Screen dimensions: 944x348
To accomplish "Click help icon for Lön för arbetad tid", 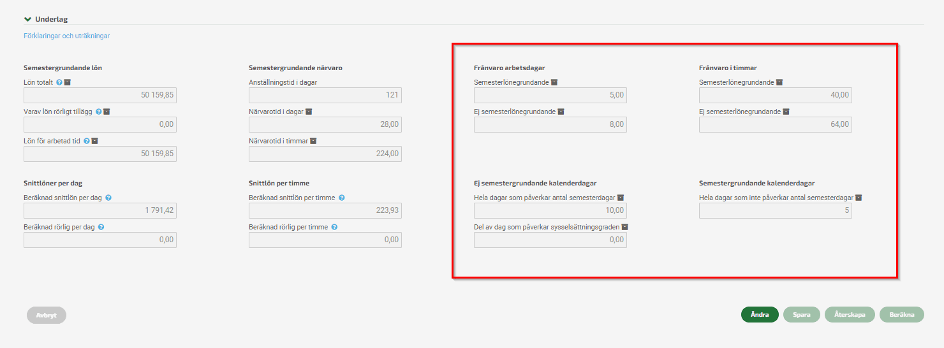I will pos(86,141).
